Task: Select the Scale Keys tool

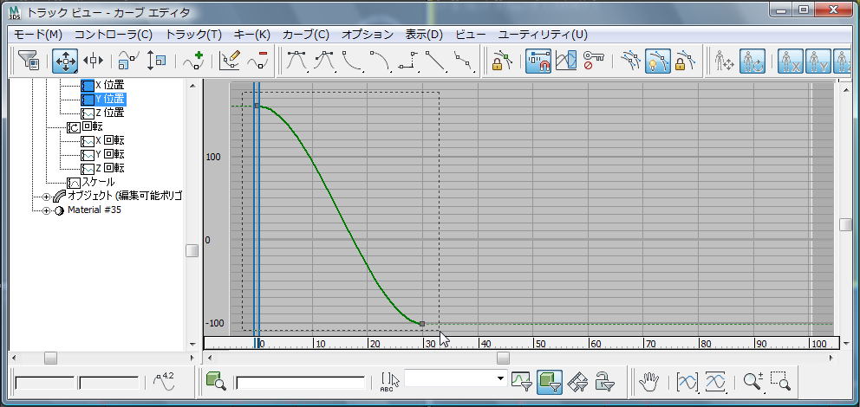Action: (129, 61)
